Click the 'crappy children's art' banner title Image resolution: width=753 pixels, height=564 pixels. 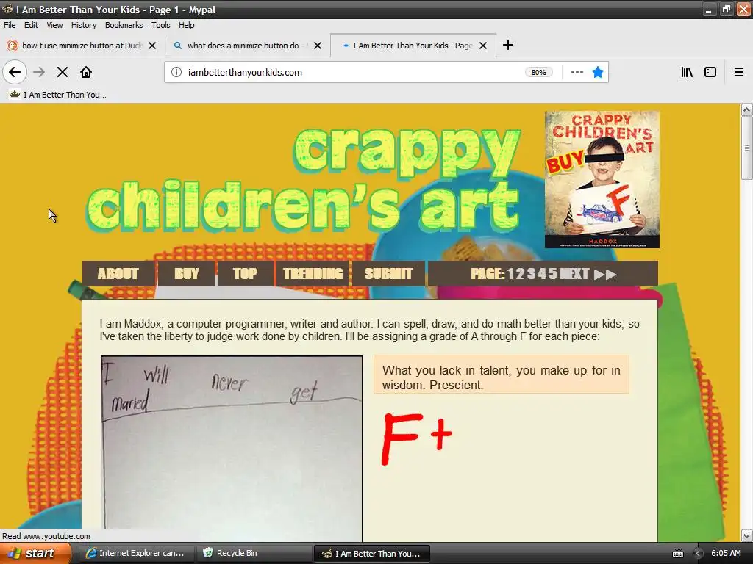click(x=304, y=180)
